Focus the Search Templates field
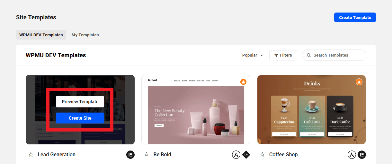Image resolution: width=392 pixels, height=164 pixels. (x=334, y=55)
